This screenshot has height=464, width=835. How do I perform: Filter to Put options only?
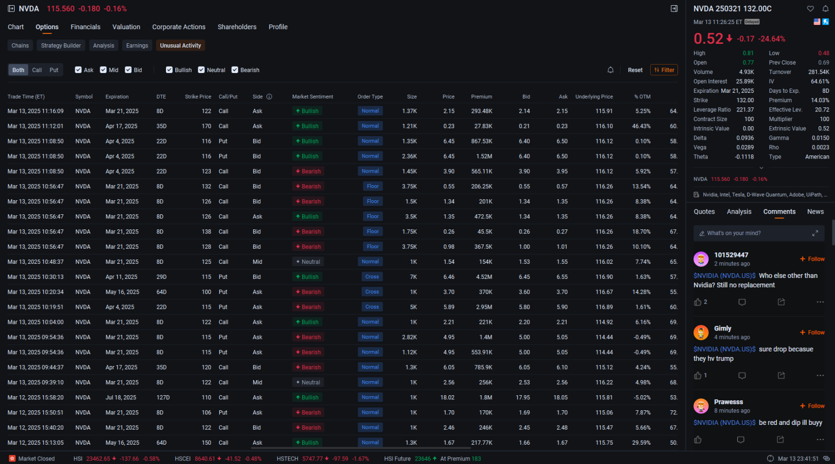tap(54, 70)
